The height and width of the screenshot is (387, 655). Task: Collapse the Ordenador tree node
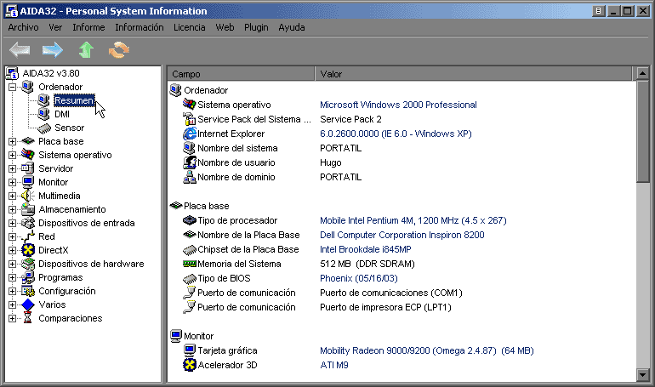(13, 87)
